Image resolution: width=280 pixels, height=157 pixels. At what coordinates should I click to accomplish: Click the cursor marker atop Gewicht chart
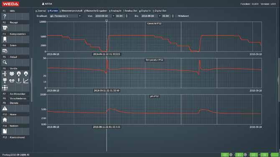(107, 20)
